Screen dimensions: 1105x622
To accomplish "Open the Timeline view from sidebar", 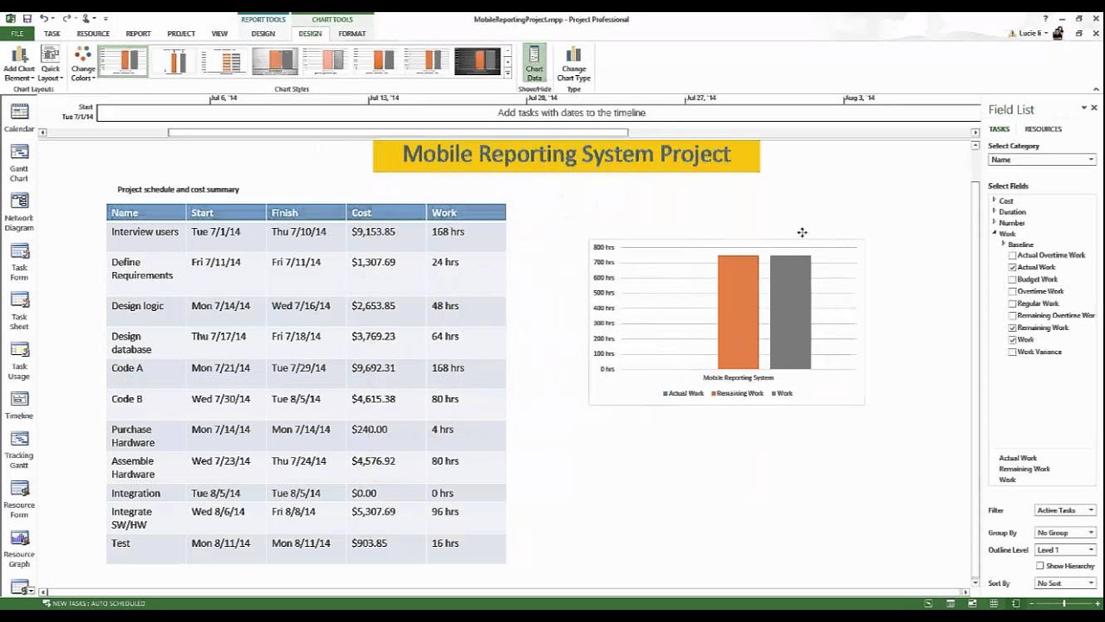I will coord(19,405).
